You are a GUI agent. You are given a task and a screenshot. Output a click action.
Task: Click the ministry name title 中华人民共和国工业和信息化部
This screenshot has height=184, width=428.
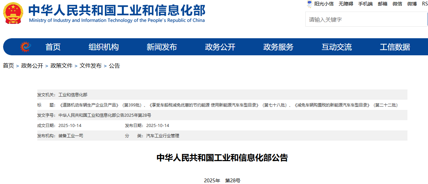coord(117,10)
